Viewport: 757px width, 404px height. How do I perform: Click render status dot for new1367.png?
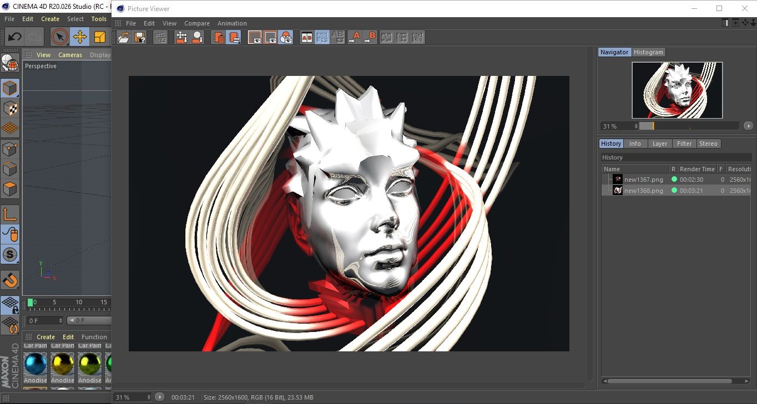[x=674, y=180]
